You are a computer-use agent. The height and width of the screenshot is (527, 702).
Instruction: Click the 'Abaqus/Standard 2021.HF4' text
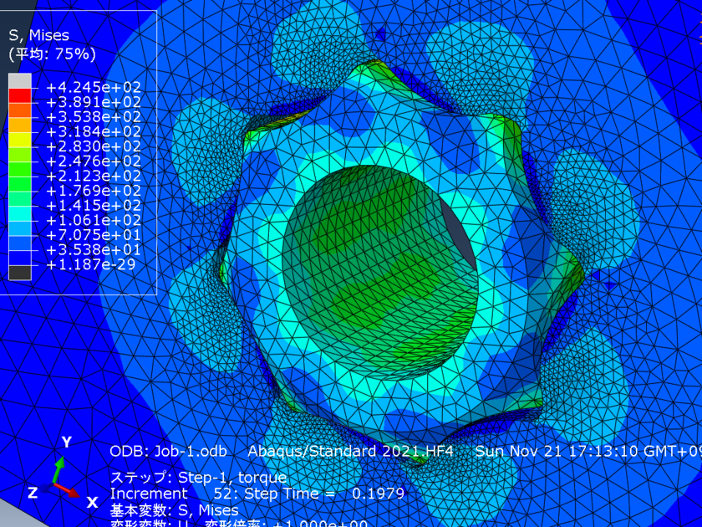click(350, 451)
